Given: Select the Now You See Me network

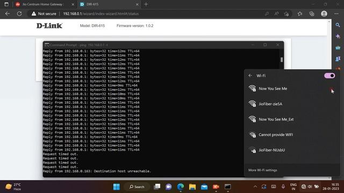Looking at the screenshot, I should pos(292,88).
